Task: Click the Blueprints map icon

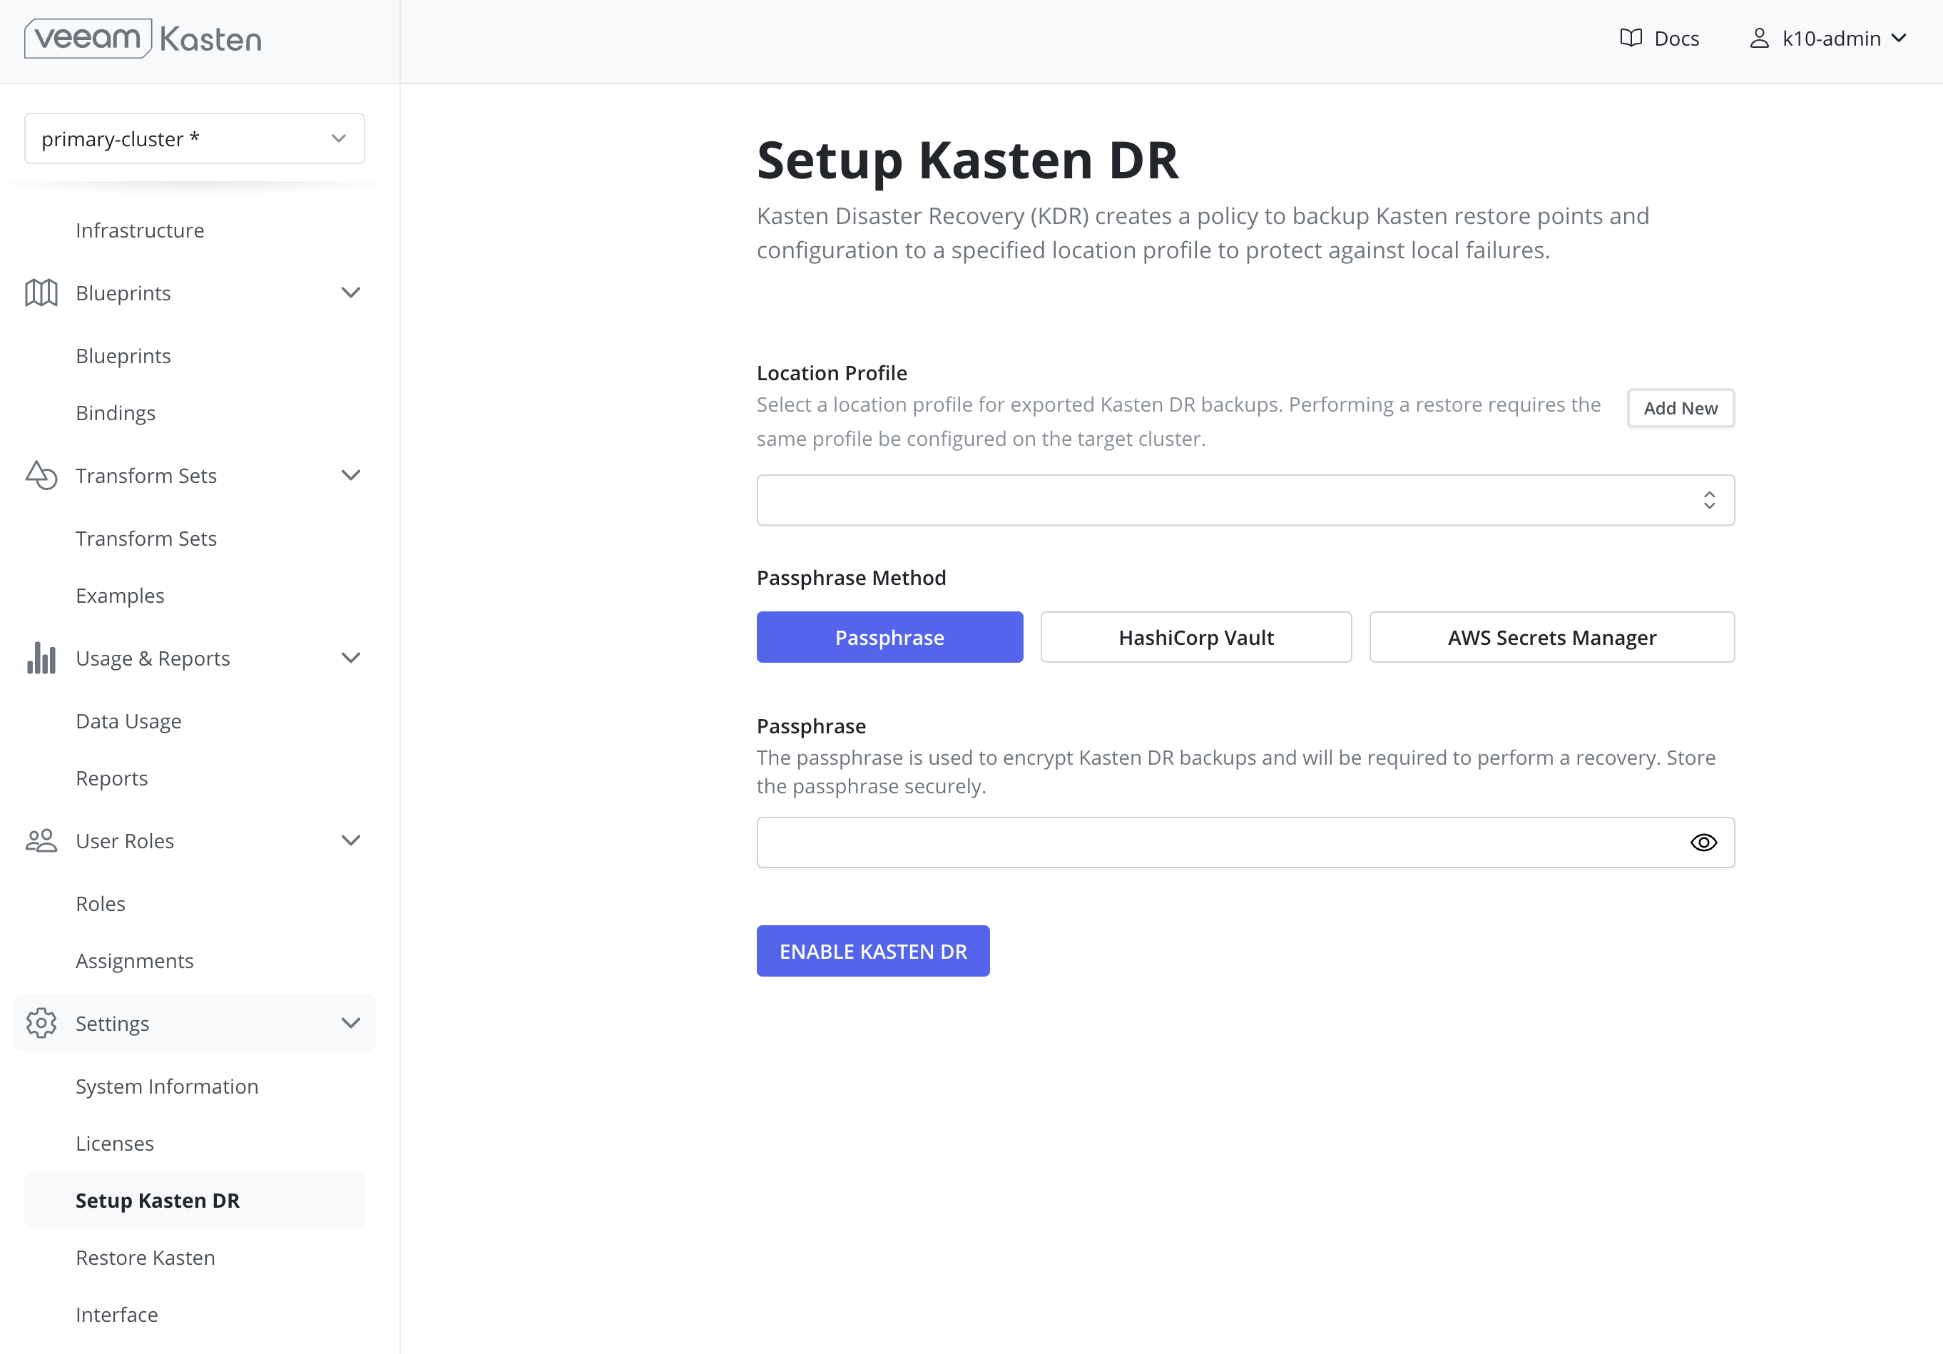Action: point(41,292)
